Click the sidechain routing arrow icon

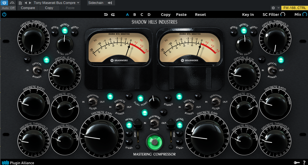(110, 3)
